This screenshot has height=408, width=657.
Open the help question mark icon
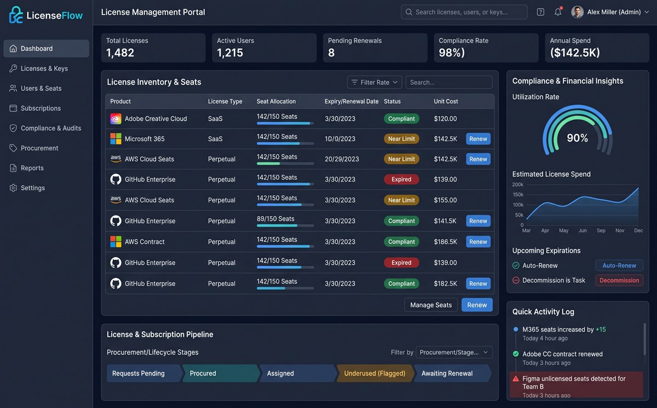tap(540, 12)
